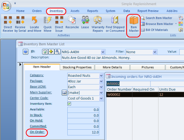Image resolution: width=184 pixels, height=140 pixels.
Task: Open the Add-Ins tab
Action: click(172, 11)
